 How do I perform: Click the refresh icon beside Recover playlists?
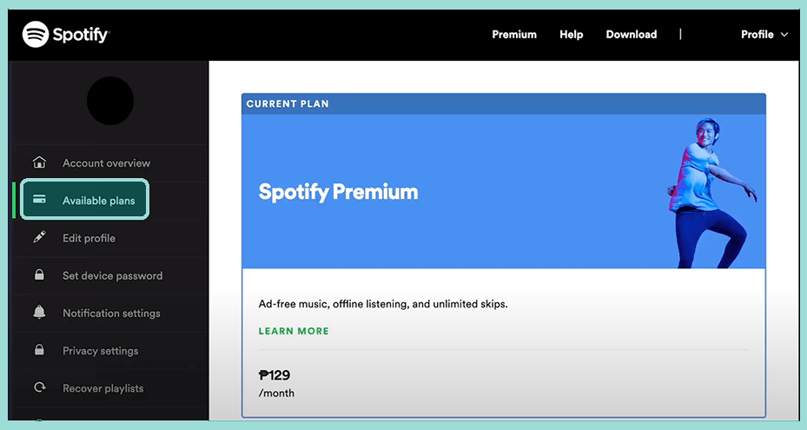coord(39,388)
